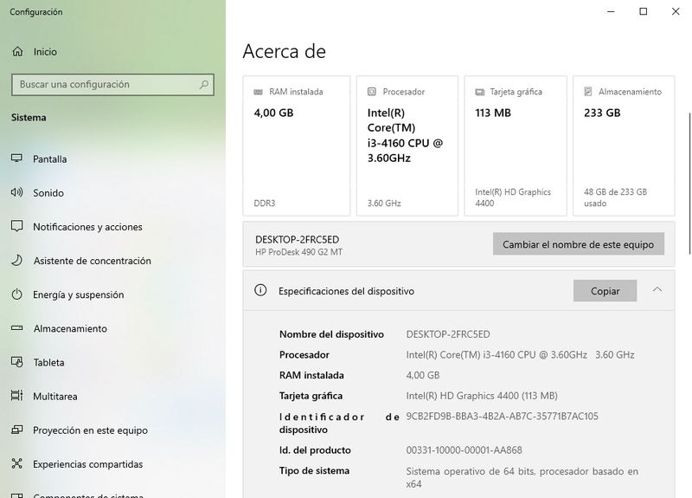Image resolution: width=692 pixels, height=498 pixels.
Task: Click the vertical scrollbar on the right
Action: click(689, 184)
